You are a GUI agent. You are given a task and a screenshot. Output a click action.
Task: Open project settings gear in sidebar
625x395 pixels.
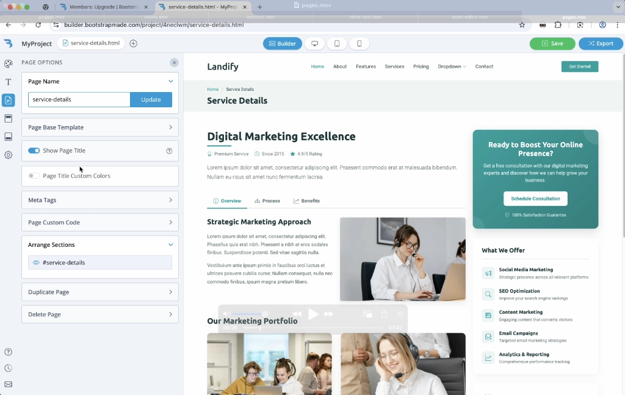coord(8,155)
